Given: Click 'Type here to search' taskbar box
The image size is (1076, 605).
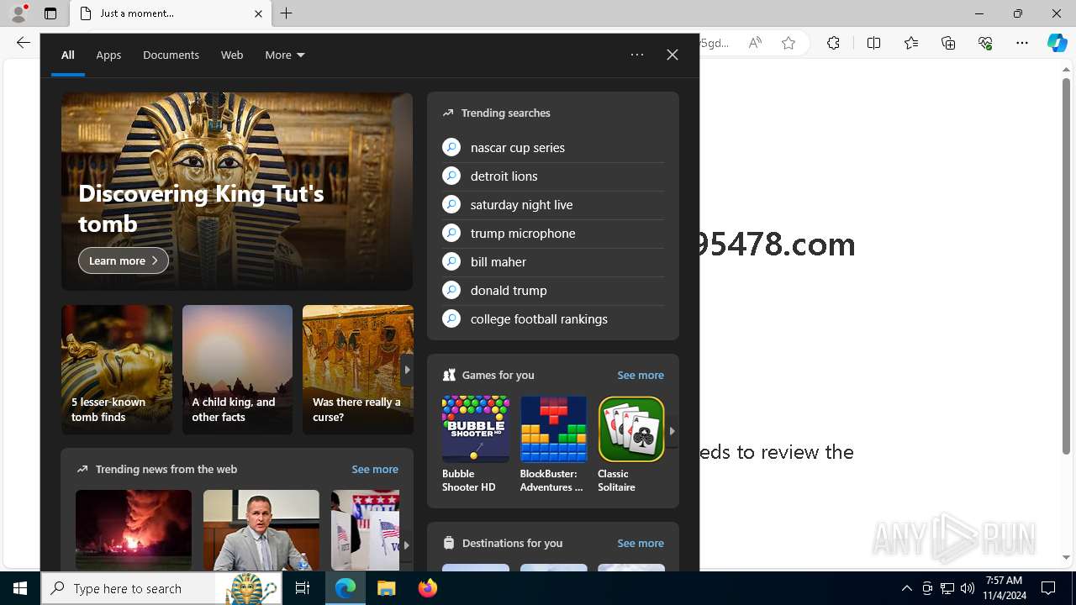Looking at the screenshot, I should coord(160,588).
